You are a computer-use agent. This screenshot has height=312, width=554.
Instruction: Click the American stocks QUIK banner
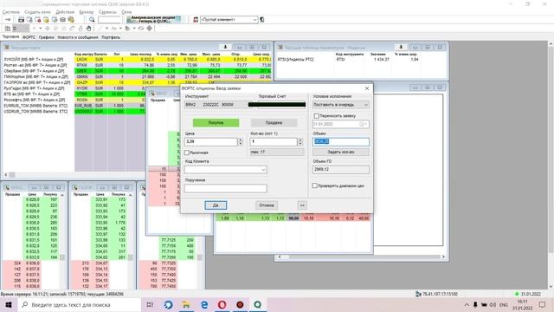point(154,19)
